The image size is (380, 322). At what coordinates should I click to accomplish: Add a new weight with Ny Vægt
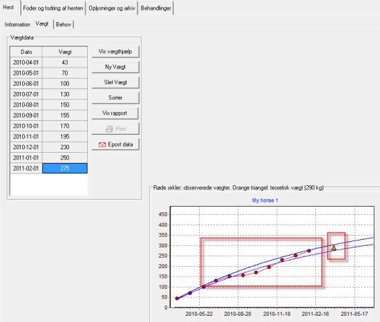115,67
